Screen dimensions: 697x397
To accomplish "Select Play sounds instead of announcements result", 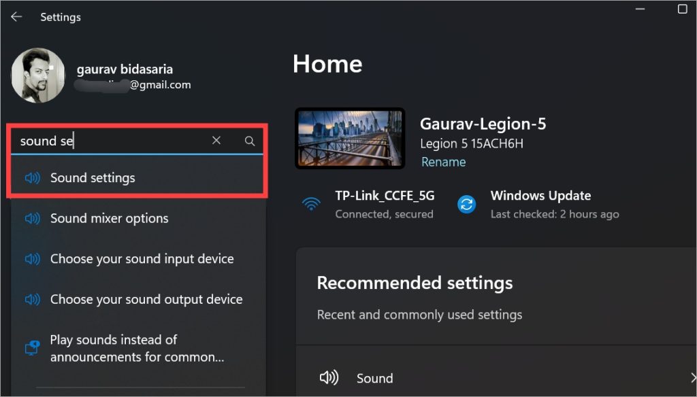I will pyautogui.click(x=137, y=348).
